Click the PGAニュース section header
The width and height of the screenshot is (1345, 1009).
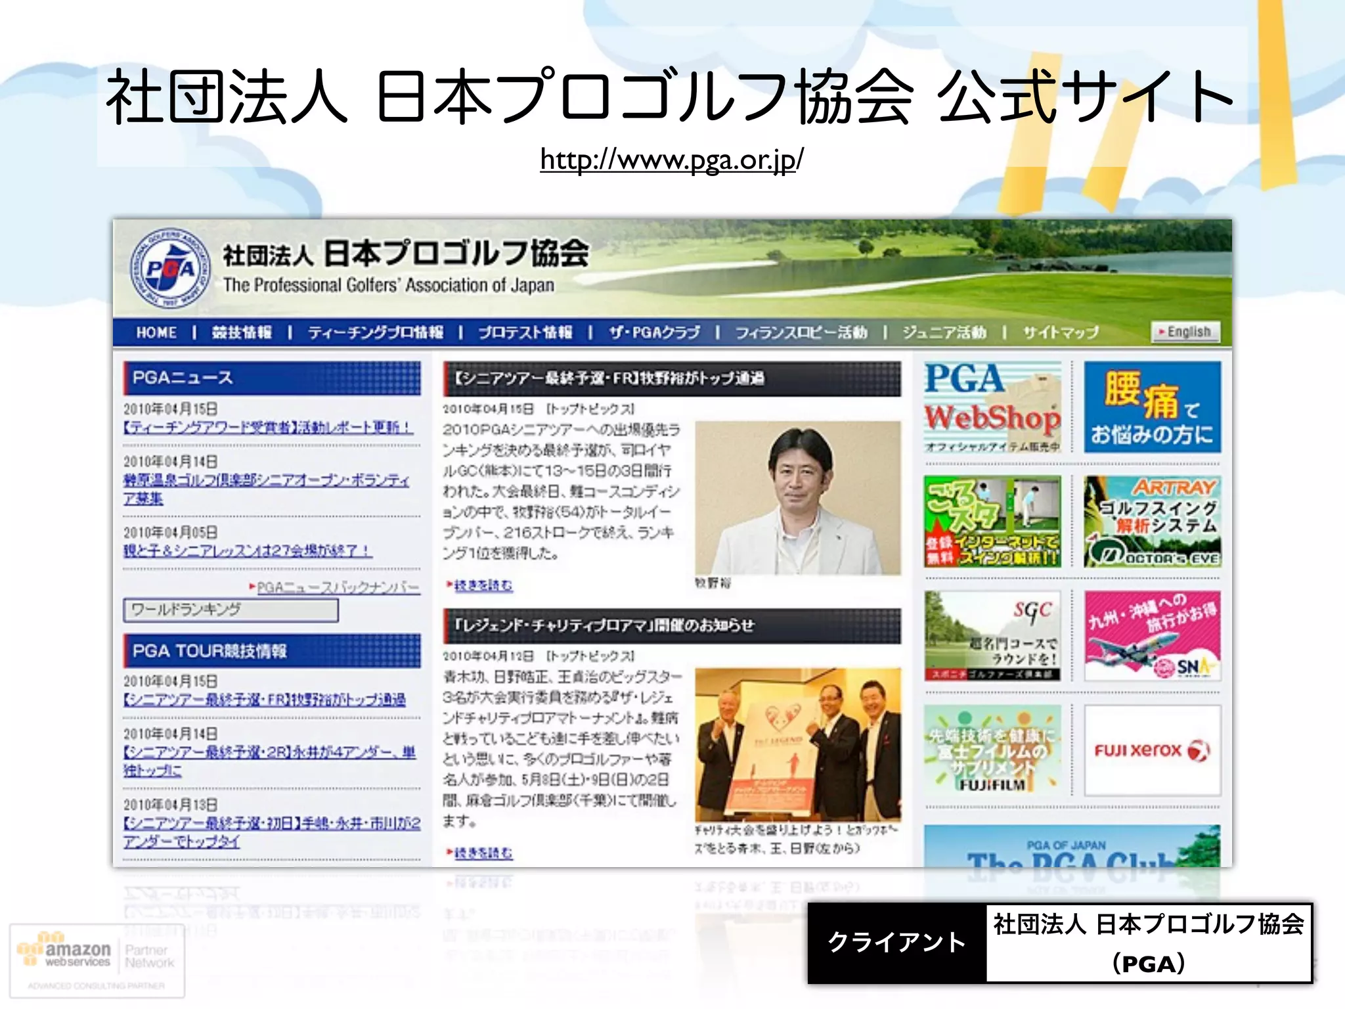[272, 378]
